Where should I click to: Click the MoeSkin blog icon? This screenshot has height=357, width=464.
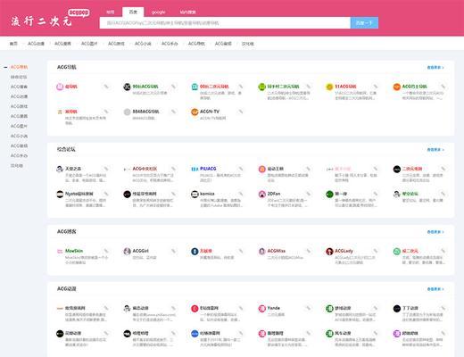pos(60,252)
